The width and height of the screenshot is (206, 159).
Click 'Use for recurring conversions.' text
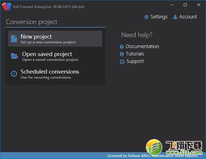tap(46, 77)
